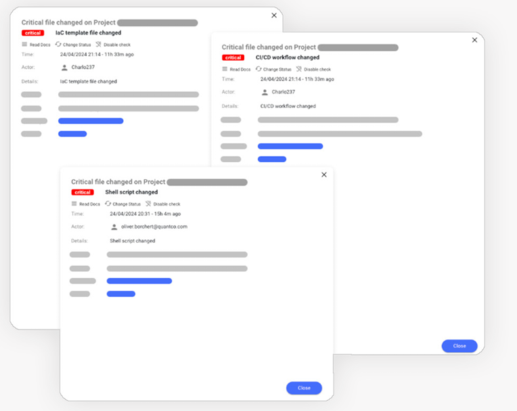The image size is (517, 411).
Task: Open longer blue link in Shell script dialog
Action: coord(139,281)
